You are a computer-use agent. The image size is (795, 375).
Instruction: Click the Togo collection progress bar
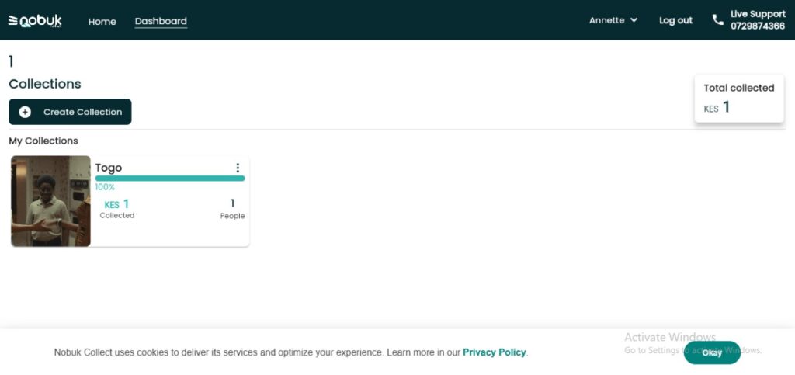tap(169, 179)
